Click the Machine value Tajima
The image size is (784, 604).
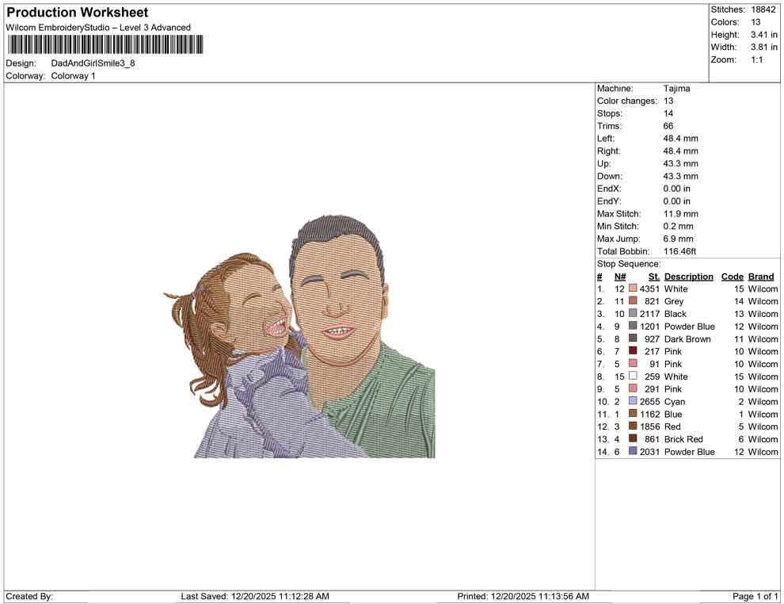click(676, 89)
